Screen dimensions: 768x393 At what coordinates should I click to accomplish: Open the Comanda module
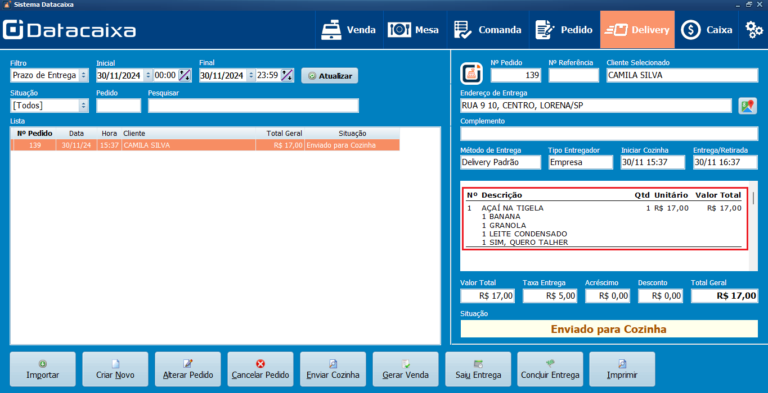(x=487, y=29)
